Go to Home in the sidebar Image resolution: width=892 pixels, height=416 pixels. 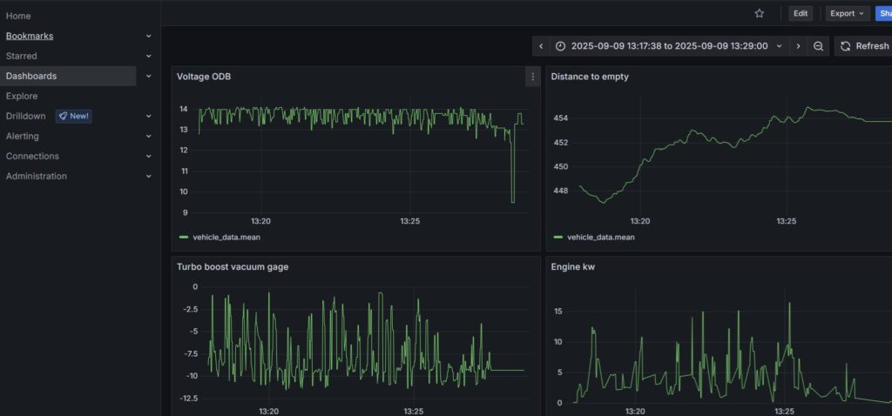click(18, 16)
